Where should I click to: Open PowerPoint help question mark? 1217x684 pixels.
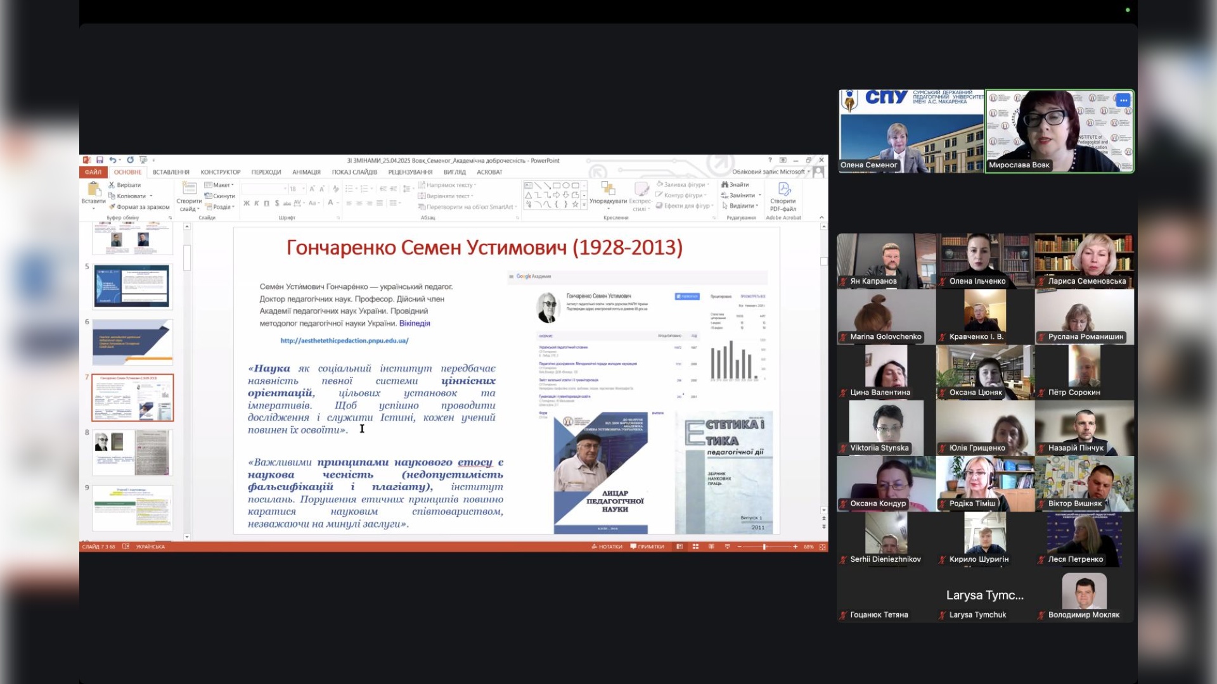pos(770,160)
